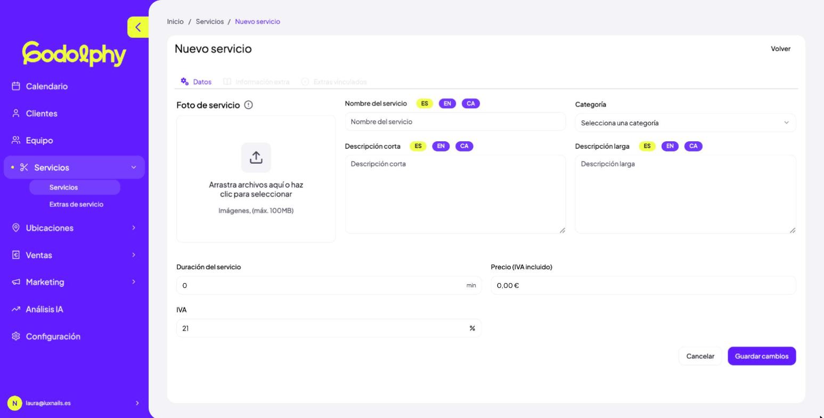Open the Categoría dropdown
Viewport: 824px width, 418px height.
coord(686,123)
